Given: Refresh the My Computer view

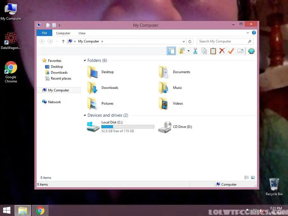Looking at the screenshot, I should tap(190, 41).
